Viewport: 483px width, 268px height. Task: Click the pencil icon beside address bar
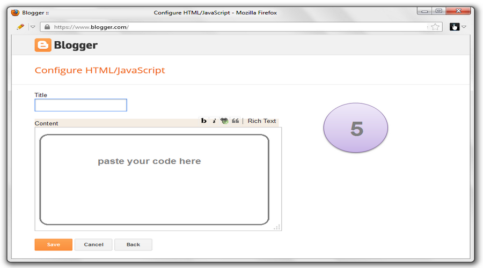tap(20, 27)
